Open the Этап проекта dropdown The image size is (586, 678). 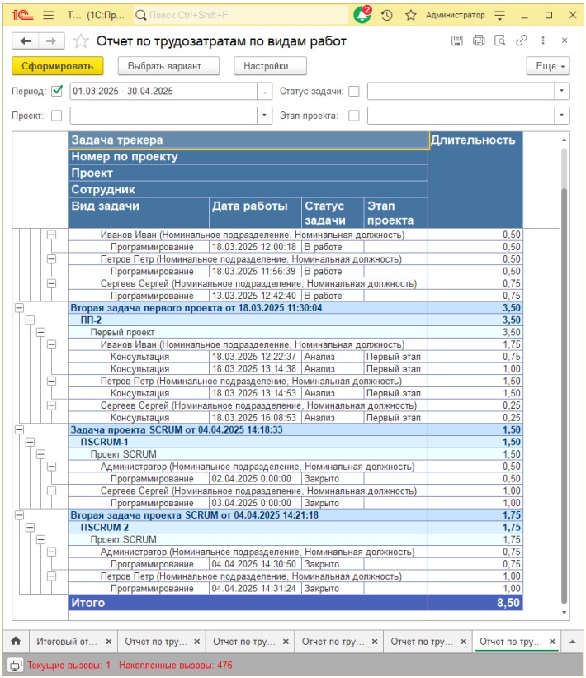[x=562, y=116]
